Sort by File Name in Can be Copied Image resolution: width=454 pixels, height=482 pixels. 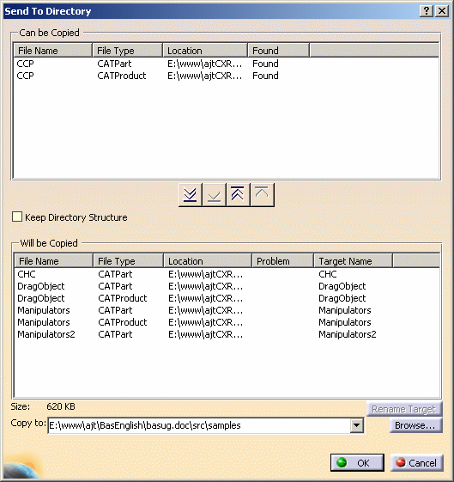coord(53,51)
